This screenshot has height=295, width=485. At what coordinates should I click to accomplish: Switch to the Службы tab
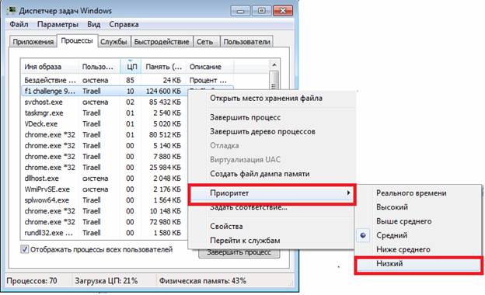pyautogui.click(x=113, y=42)
